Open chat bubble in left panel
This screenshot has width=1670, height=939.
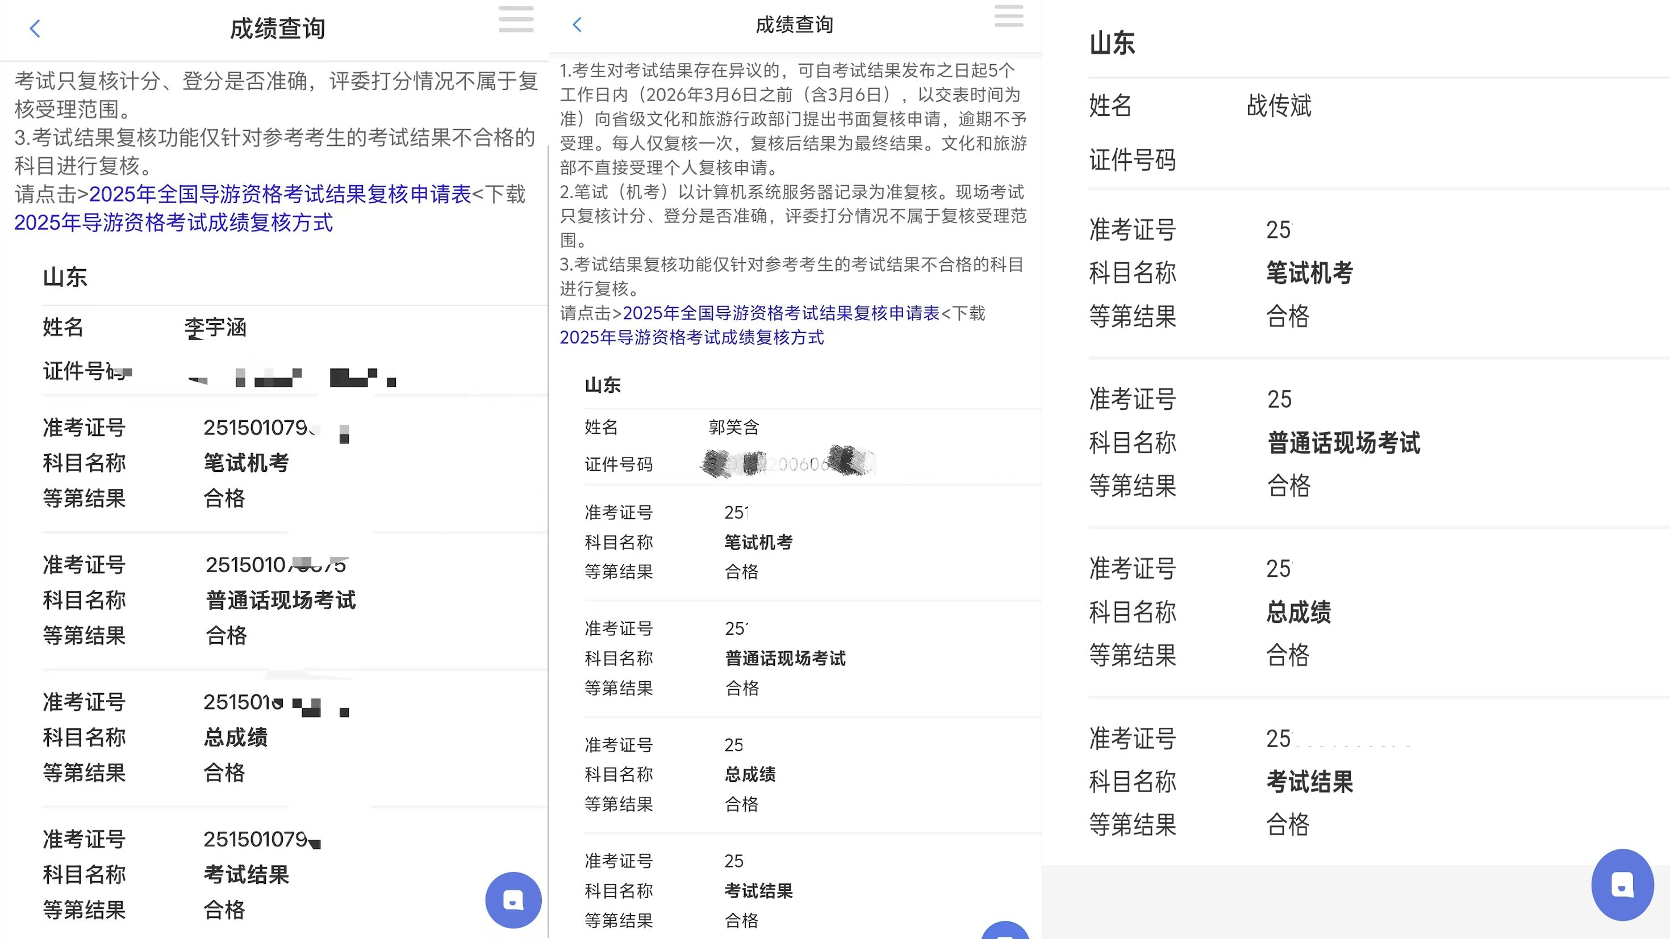(x=513, y=899)
